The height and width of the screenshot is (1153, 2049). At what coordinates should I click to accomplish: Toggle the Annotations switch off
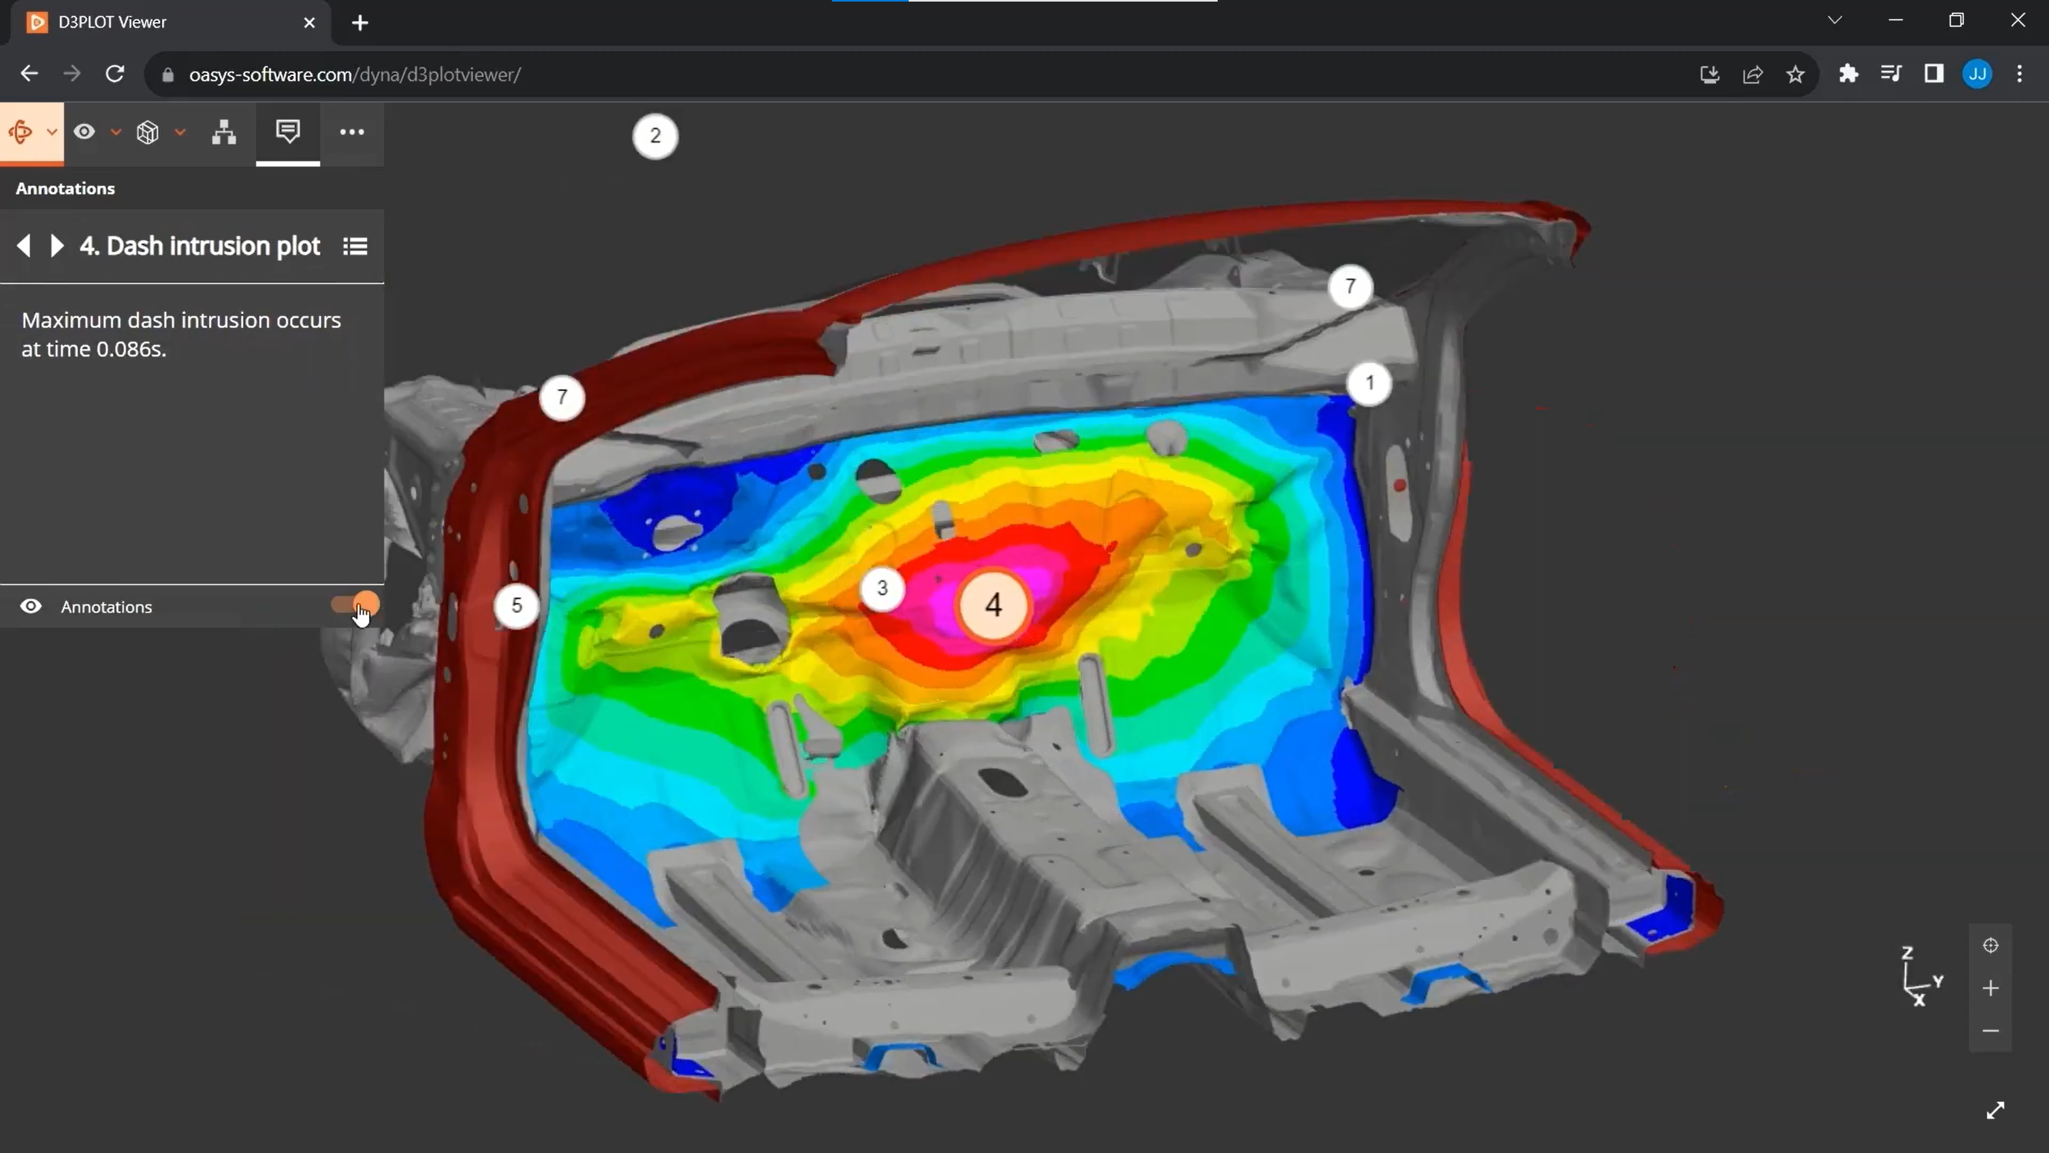coord(355,605)
